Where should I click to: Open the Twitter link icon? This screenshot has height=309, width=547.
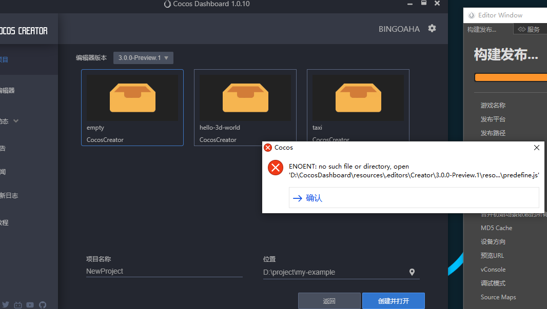(5, 305)
